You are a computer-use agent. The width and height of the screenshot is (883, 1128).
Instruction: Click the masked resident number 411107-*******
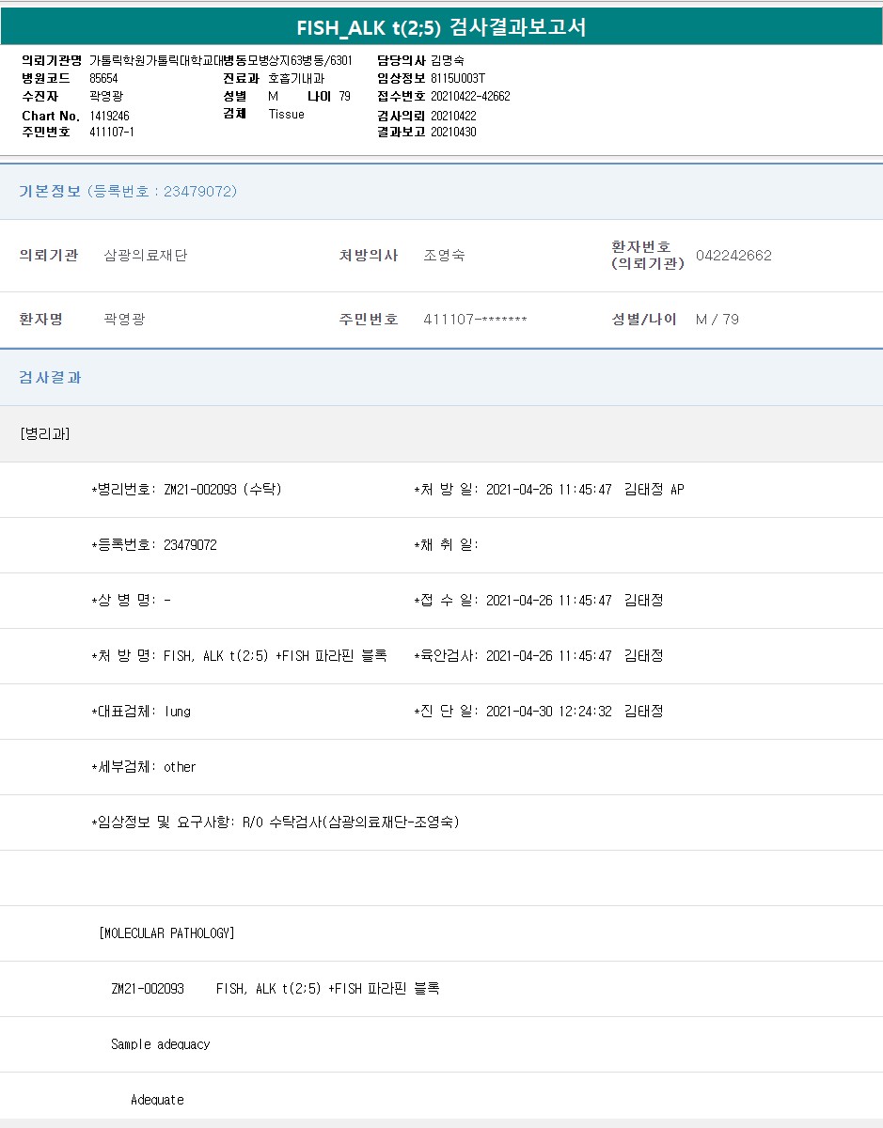(x=475, y=319)
